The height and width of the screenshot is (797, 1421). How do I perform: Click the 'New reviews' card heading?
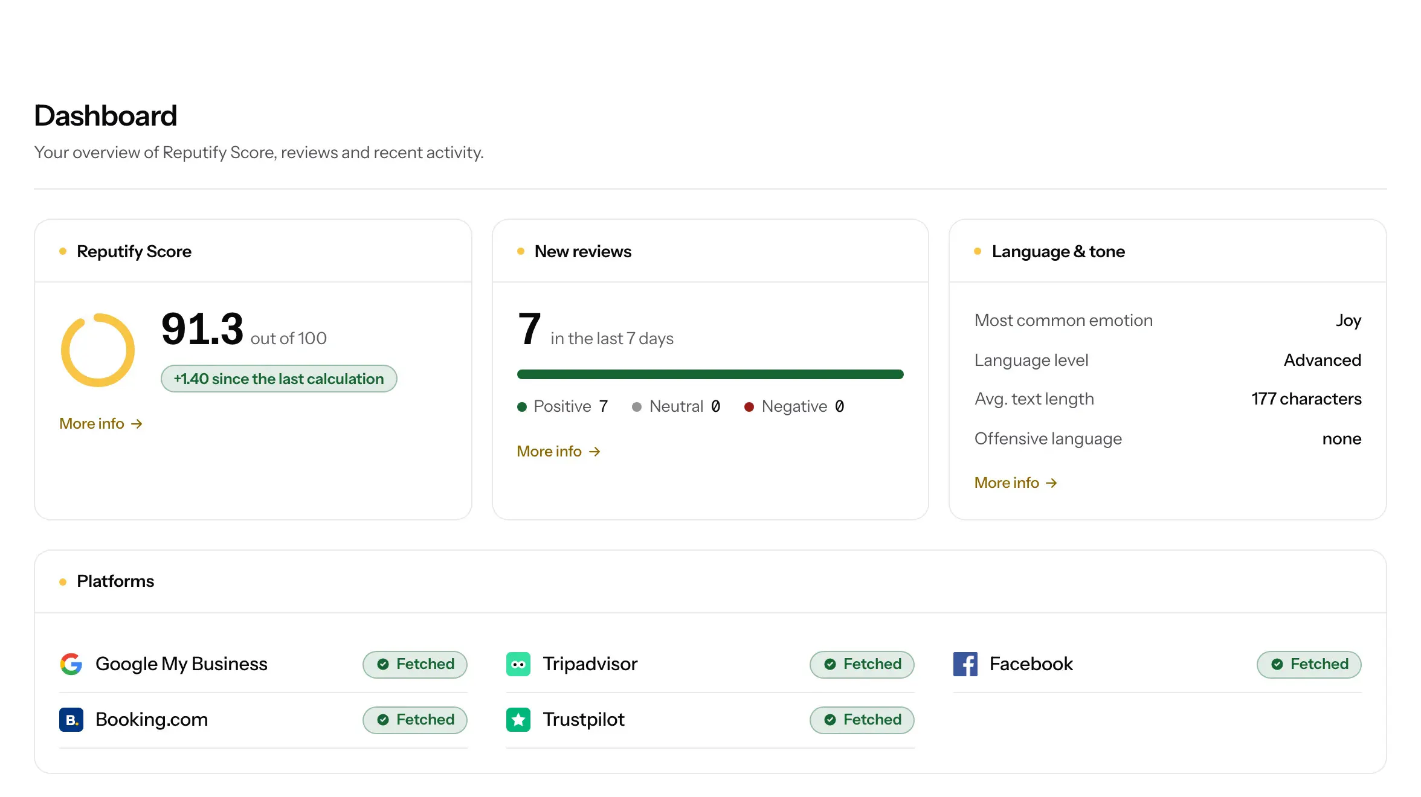[583, 252]
